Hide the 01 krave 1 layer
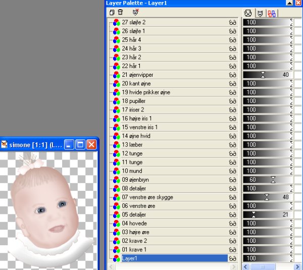This screenshot has width=303, height=270. [x=232, y=250]
